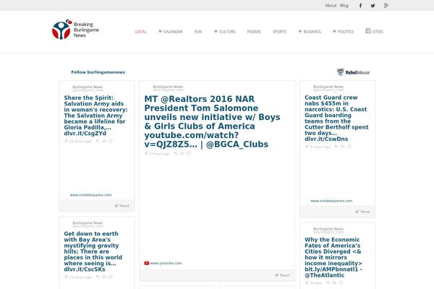Open the Fun navigation item
Viewport: 434px width, 289px height.
198,32
